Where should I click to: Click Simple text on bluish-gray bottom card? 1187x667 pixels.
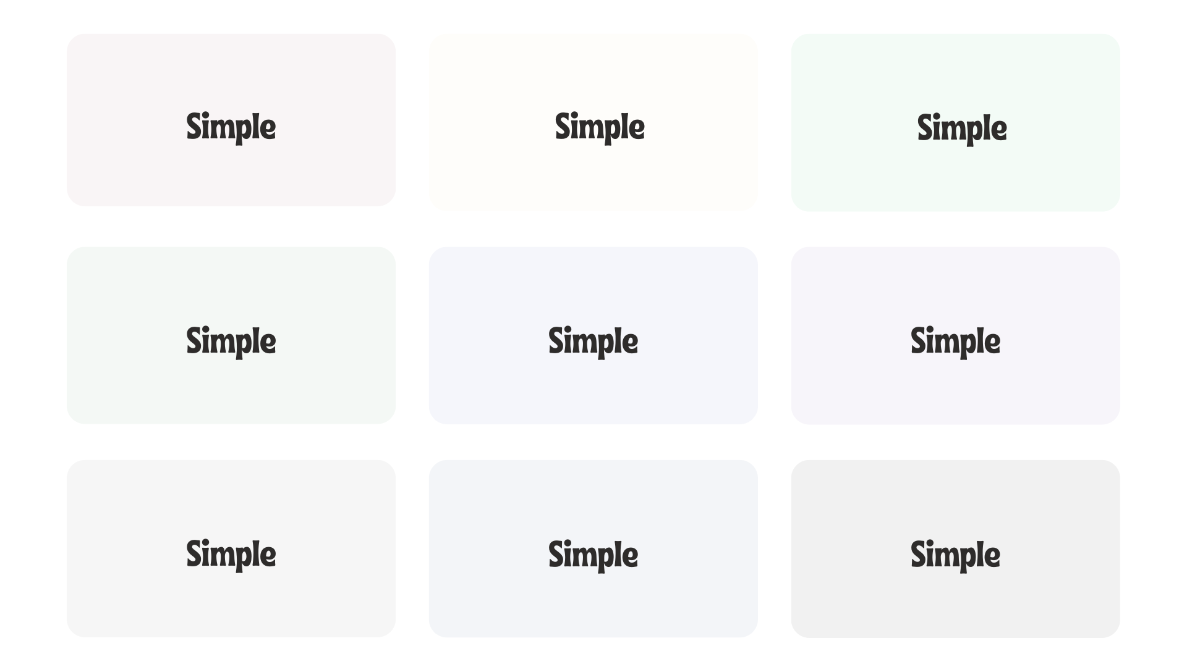(x=593, y=555)
